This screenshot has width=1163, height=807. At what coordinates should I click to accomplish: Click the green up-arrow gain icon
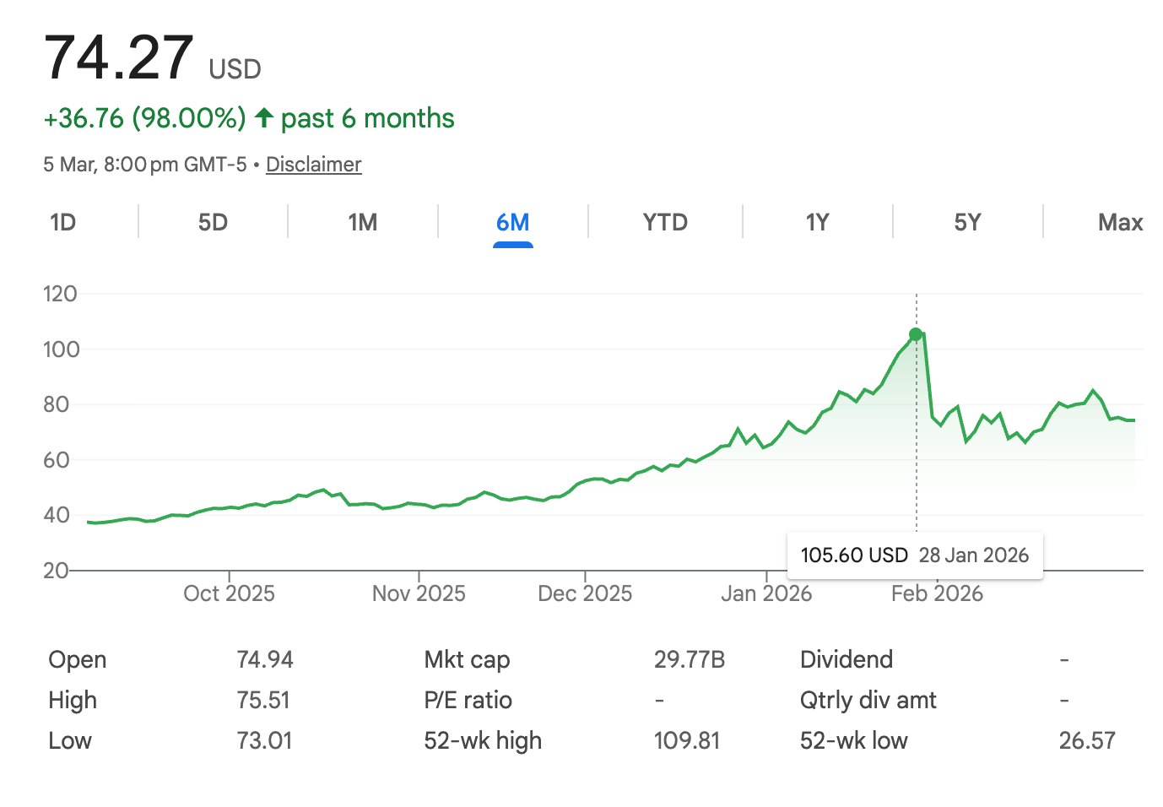pos(264,118)
